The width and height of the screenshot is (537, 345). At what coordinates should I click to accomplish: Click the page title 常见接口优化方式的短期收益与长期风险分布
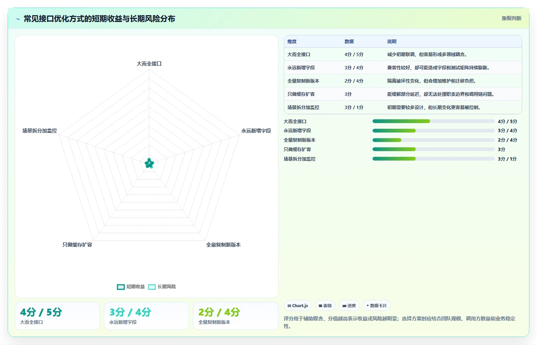click(99, 19)
